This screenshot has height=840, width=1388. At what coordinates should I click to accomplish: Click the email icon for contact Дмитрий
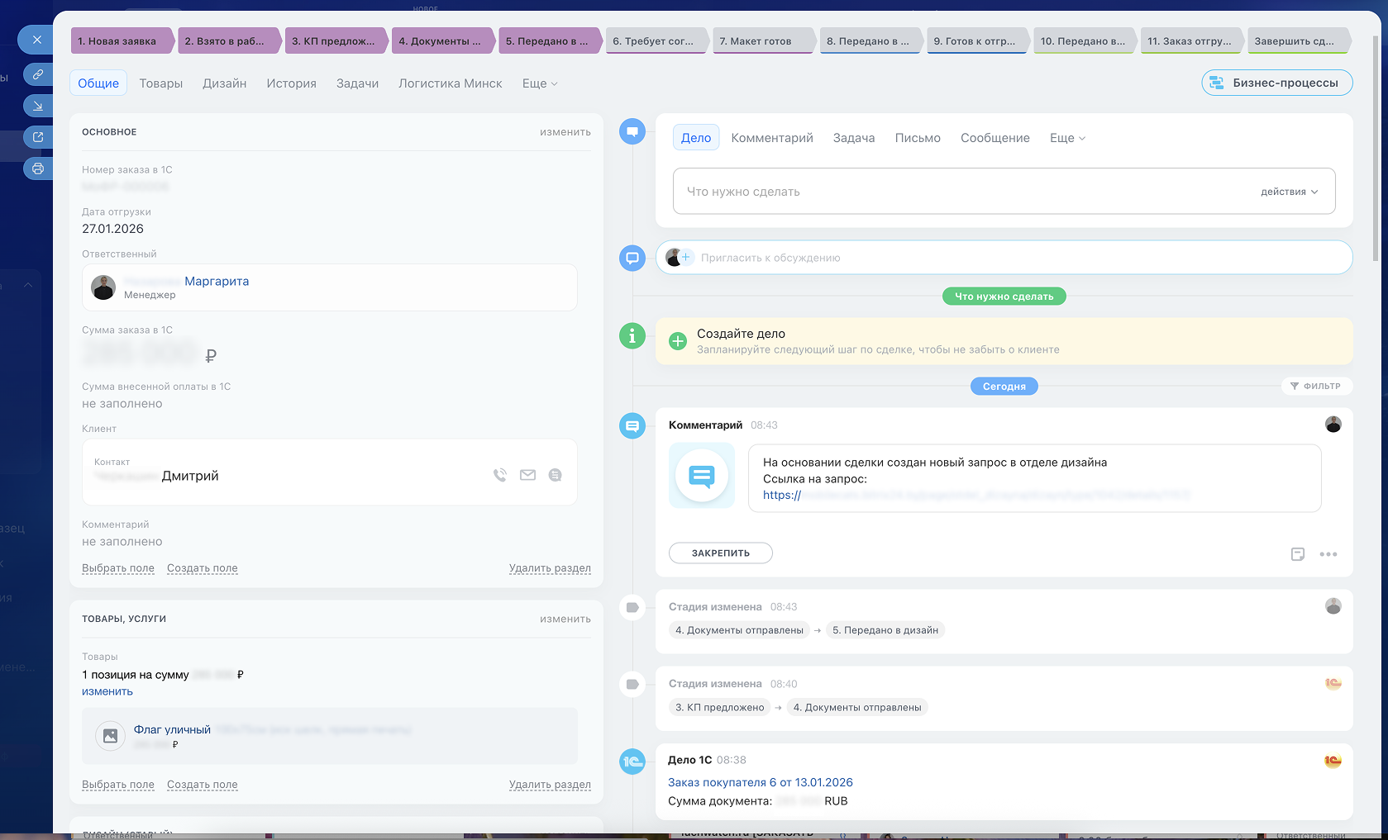tap(527, 475)
